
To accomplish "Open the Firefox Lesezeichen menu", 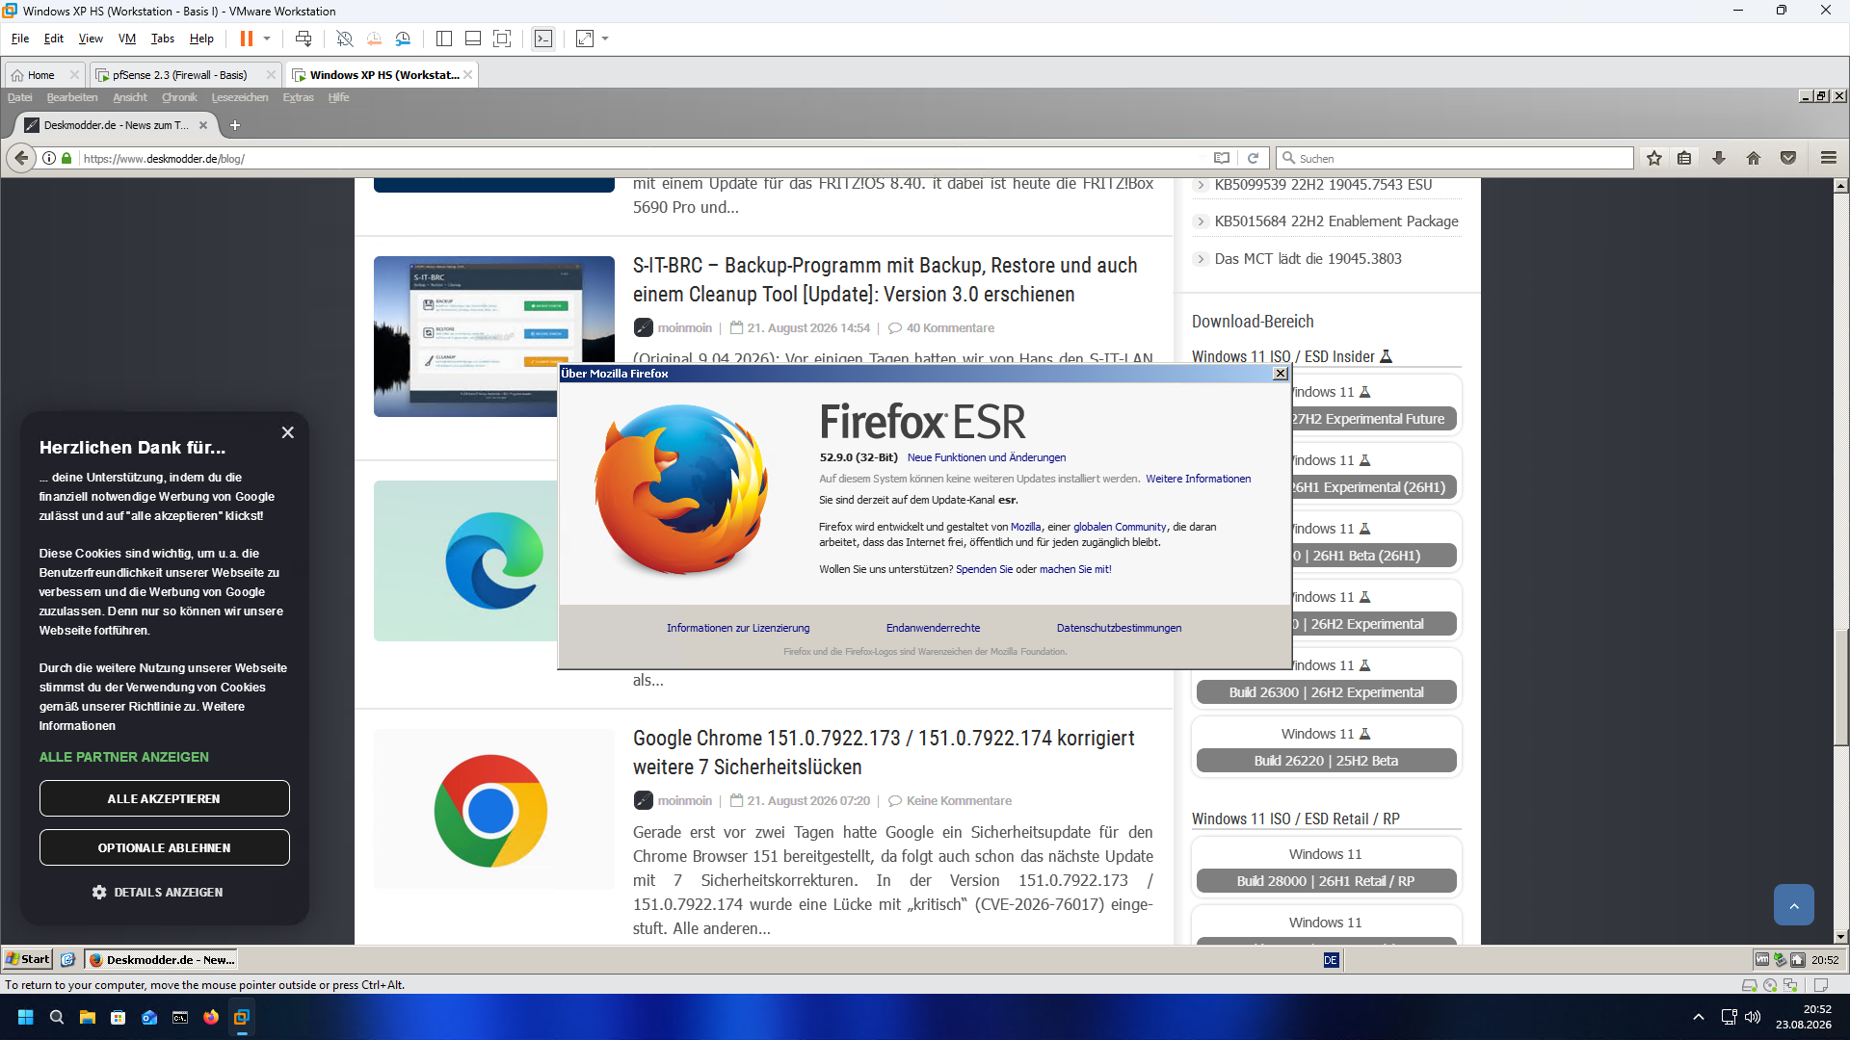I will coord(240,97).
